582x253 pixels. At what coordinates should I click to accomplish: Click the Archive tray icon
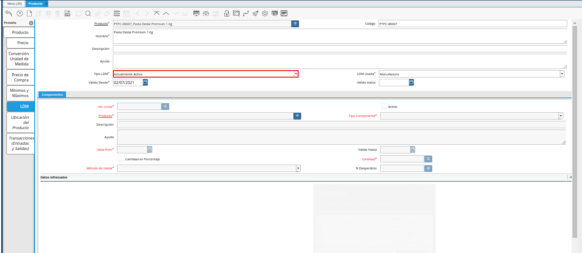206,13
